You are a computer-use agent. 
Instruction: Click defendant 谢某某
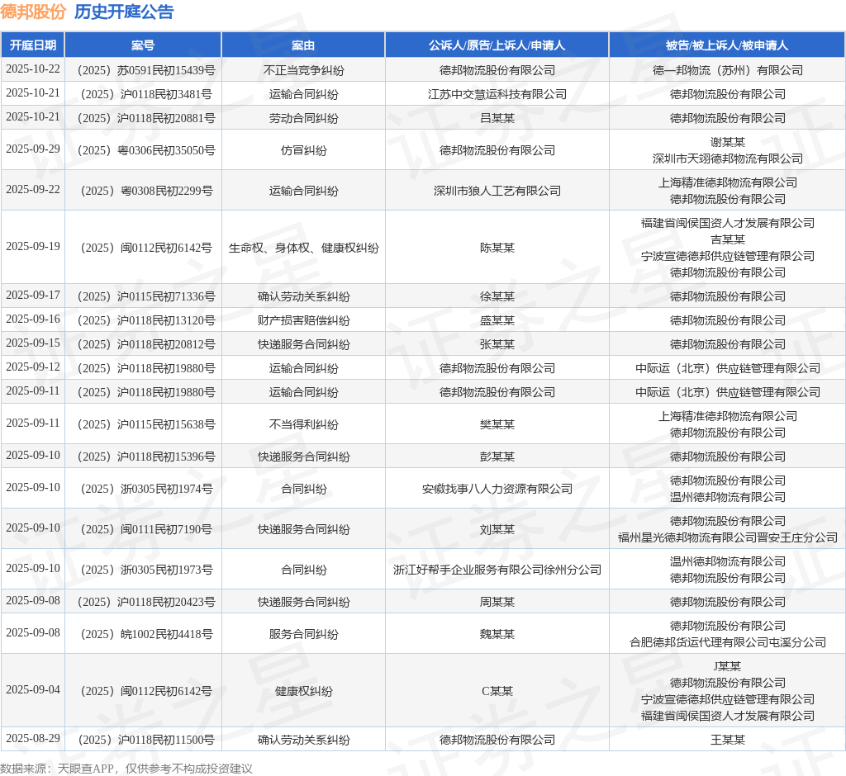tap(727, 142)
